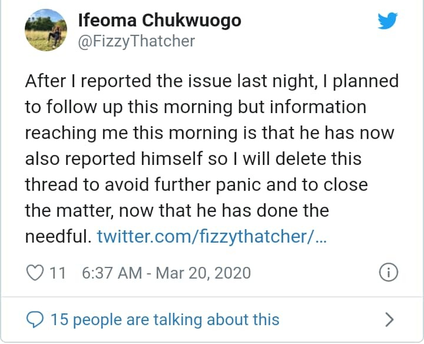Screen dimensions: 424x344
Task: Click the Twitter bird logo
Action: [x=387, y=22]
